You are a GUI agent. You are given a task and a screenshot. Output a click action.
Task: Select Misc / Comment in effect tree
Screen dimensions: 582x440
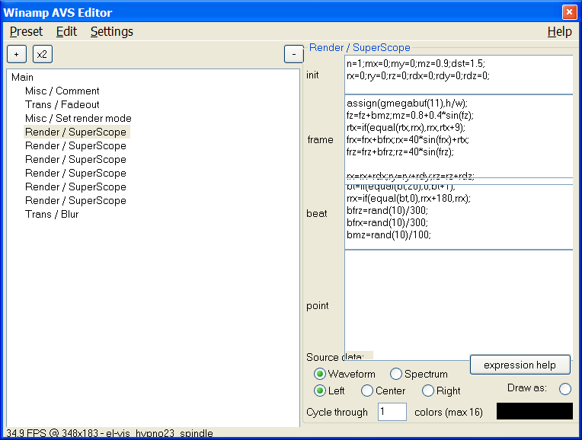tap(62, 91)
